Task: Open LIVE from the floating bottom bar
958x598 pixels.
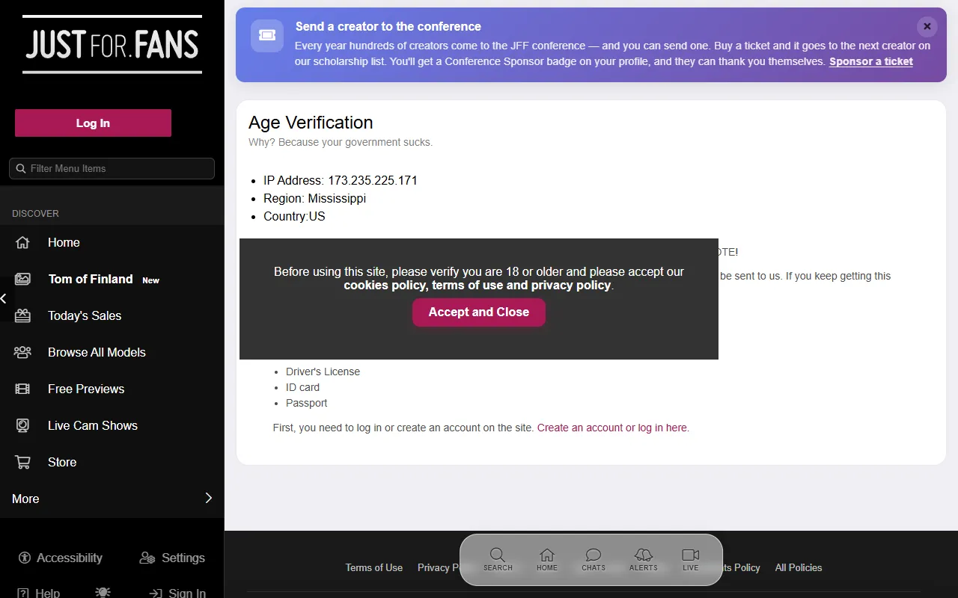Action: (x=690, y=559)
